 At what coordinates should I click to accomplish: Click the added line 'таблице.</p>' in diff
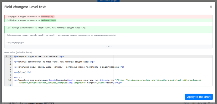(109, 20)
